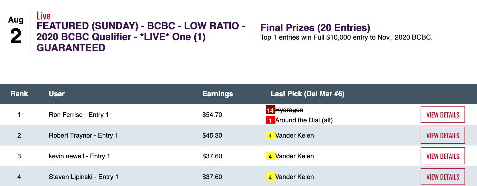Click the 14 badge beside Hydrogen
477x186 pixels.
click(x=270, y=110)
